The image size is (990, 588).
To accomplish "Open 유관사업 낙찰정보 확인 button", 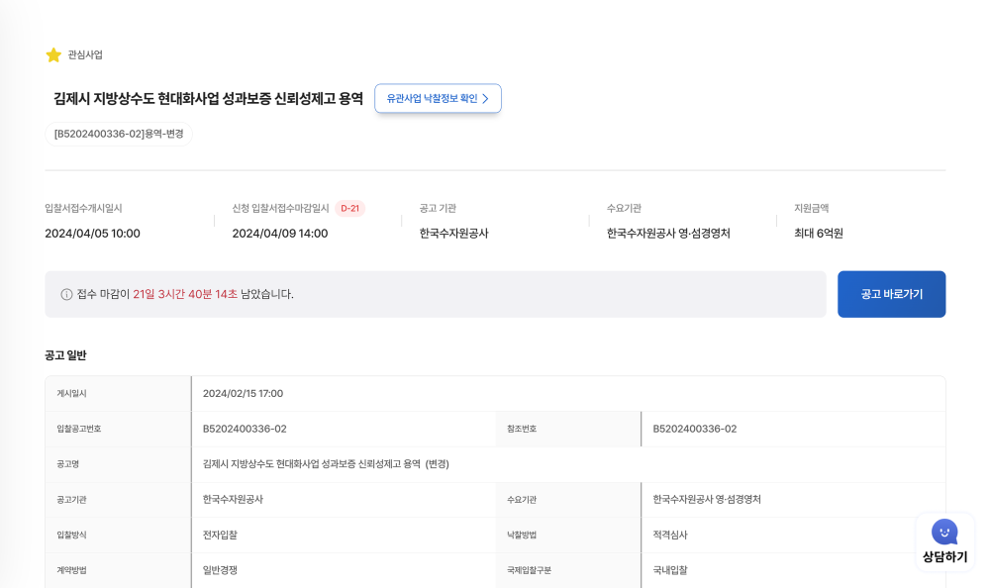I will 437,99.
